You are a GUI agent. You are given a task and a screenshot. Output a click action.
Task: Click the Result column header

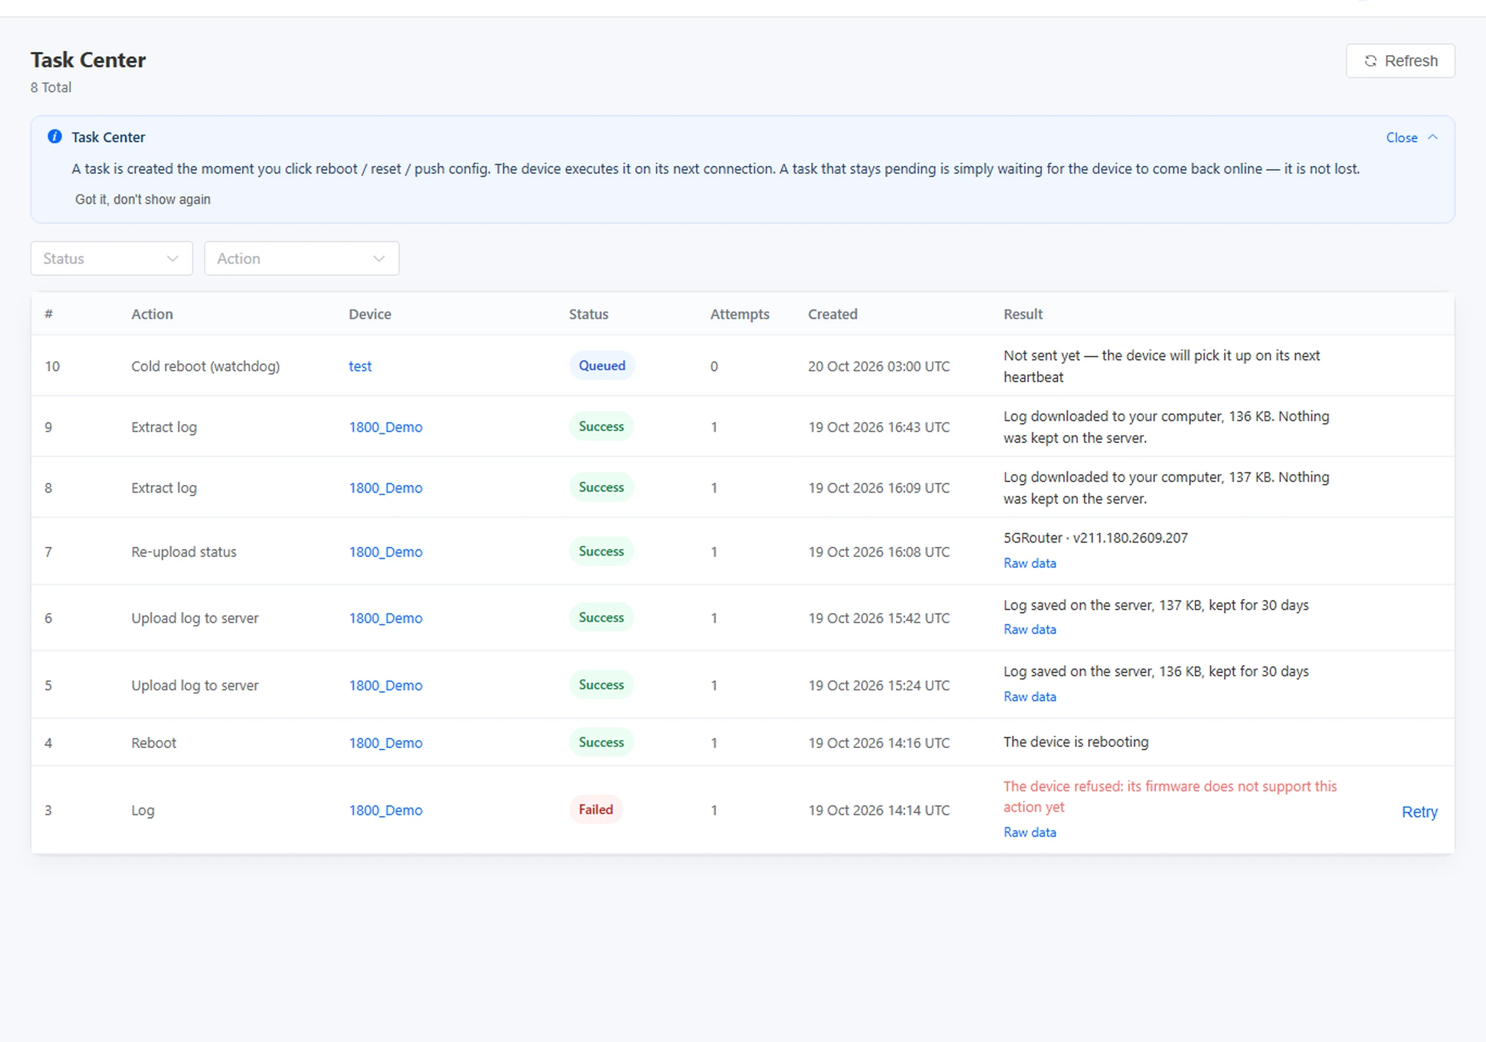(1023, 314)
